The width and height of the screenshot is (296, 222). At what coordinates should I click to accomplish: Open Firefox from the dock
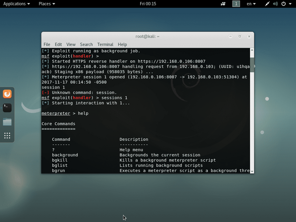coord(7,94)
